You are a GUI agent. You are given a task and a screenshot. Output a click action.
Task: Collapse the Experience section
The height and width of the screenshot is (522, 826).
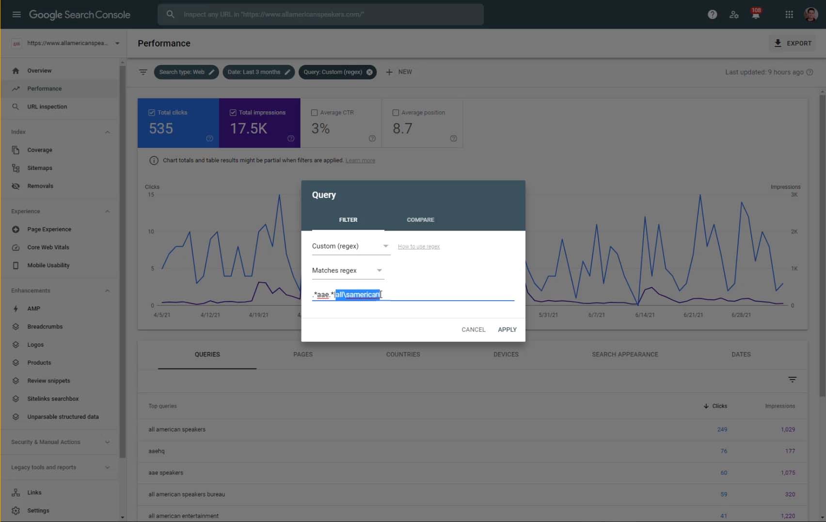[107, 211]
